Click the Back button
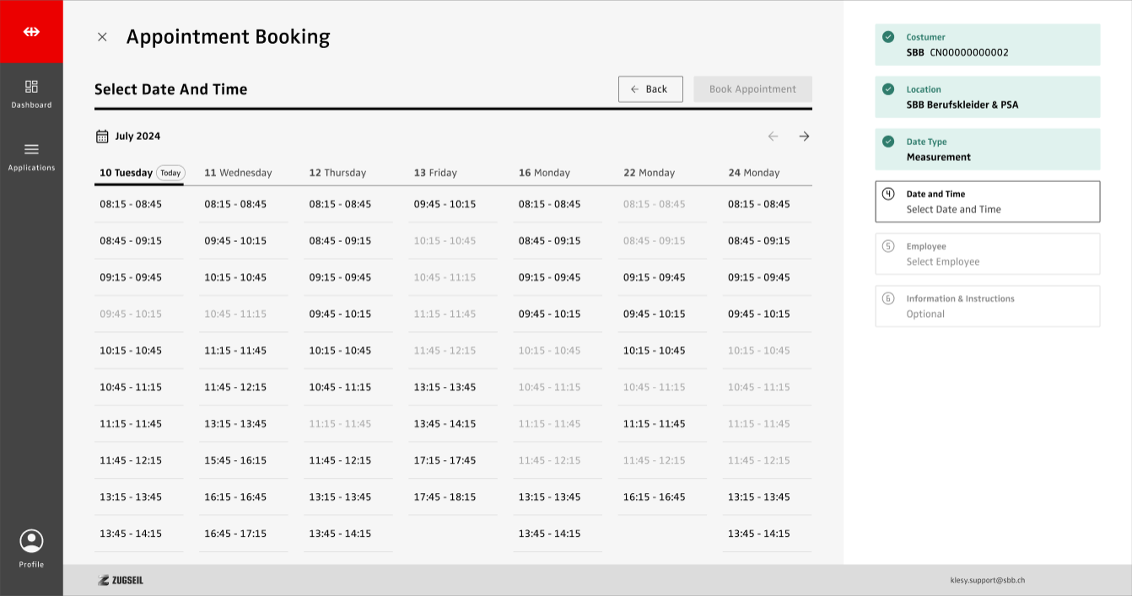The height and width of the screenshot is (596, 1132). pos(650,89)
